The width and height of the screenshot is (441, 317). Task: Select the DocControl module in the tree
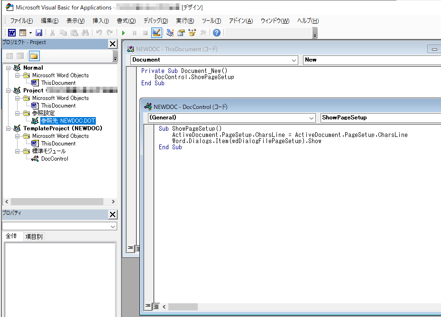(x=55, y=159)
